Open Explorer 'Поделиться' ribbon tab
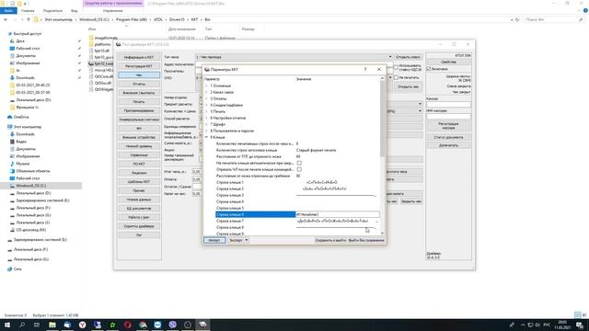Image resolution: width=589 pixels, height=331 pixels. point(52,11)
